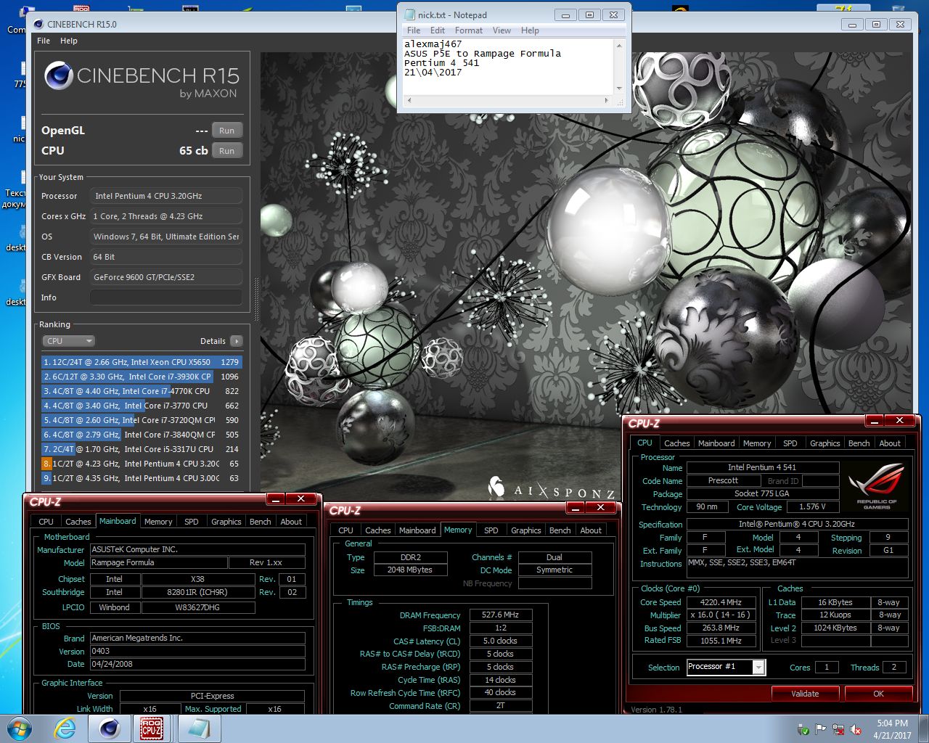Click Notepad horizontal scrollbar right arrow
929x743 pixels.
(607, 100)
